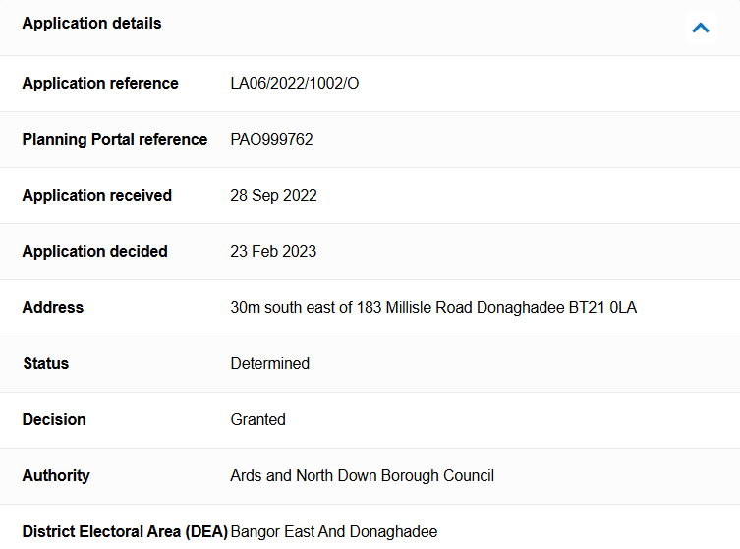Select the Planning Portal reference PAO999762

[271, 140]
